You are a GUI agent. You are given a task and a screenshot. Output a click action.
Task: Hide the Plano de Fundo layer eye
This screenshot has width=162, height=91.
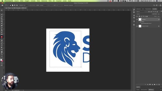coord(137,26)
